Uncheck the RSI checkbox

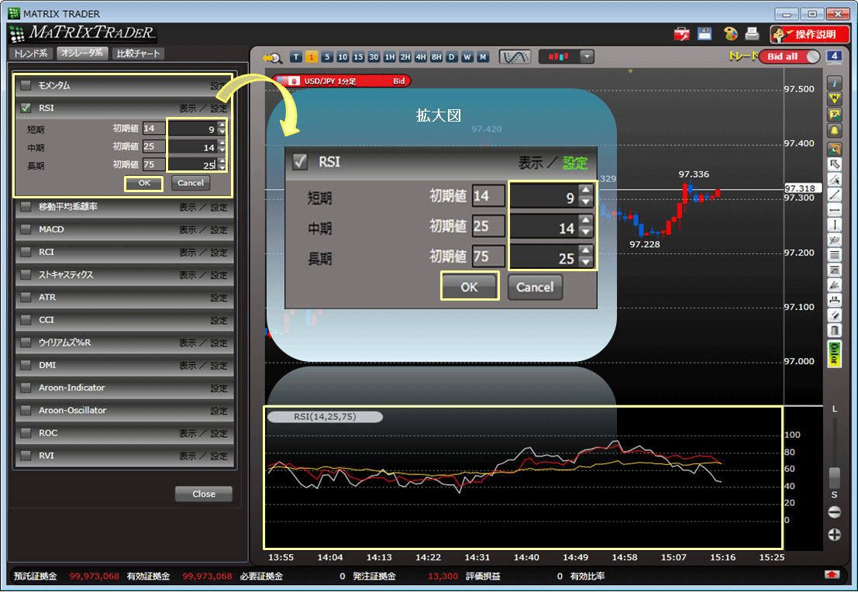tap(26, 108)
